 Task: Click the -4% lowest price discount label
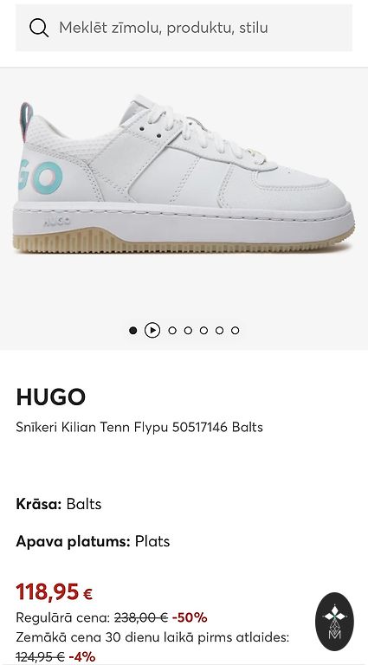tap(81, 657)
